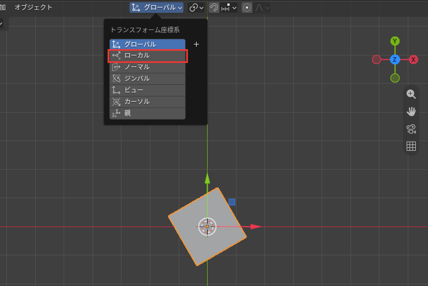This screenshot has height=286, width=428.
Task: Choose ノーマル orientation option
Action: [x=147, y=67]
